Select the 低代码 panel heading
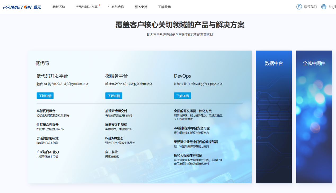336x193 pixels. tap(42, 63)
